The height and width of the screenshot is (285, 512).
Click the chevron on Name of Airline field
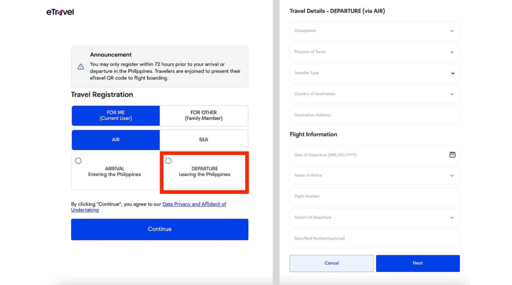[x=452, y=176]
